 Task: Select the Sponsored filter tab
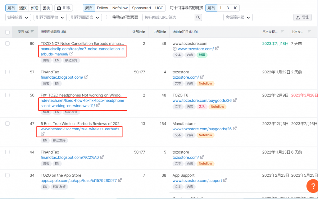pyautogui.click(x=141, y=8)
